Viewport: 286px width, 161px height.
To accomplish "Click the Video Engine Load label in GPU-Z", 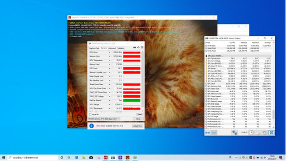I will coord(97,76).
